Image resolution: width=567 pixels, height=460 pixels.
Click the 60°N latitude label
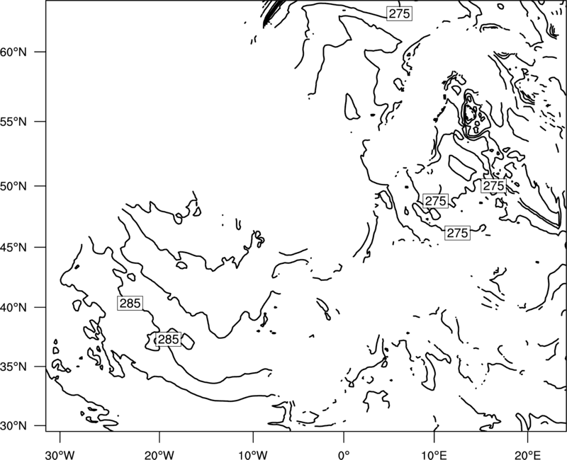click(13, 52)
